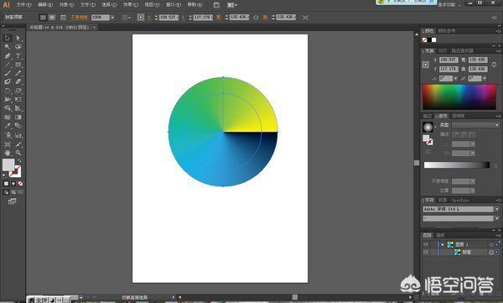This screenshot has width=503, height=303.
Task: Open the opacity percentage dropdown in control bar
Action: pos(112,18)
